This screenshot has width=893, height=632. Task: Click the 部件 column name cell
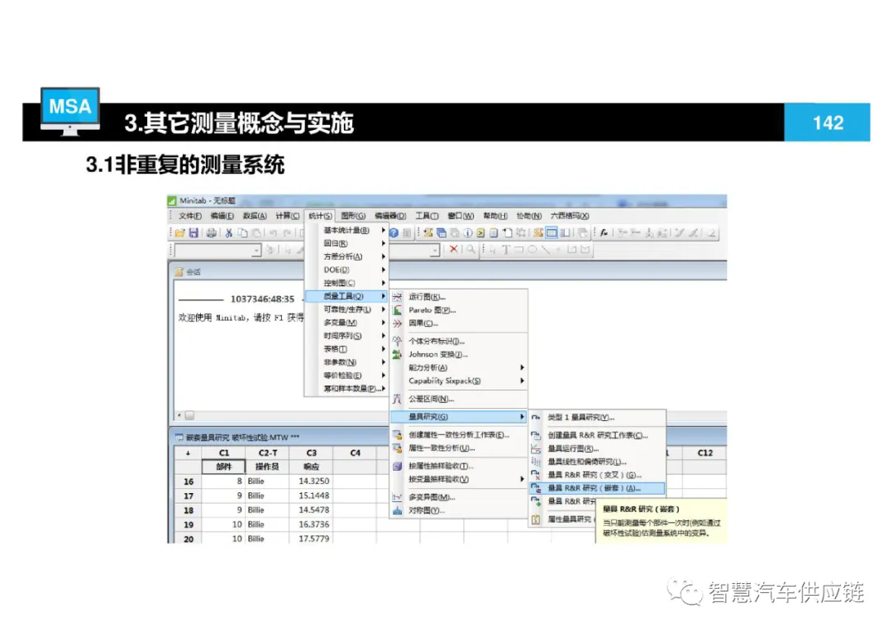[224, 467]
